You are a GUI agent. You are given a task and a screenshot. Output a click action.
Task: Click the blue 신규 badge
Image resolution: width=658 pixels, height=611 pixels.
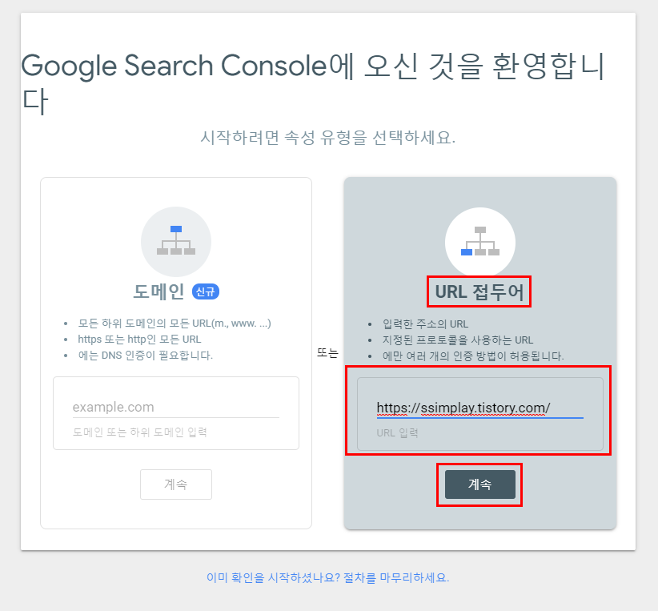[206, 291]
